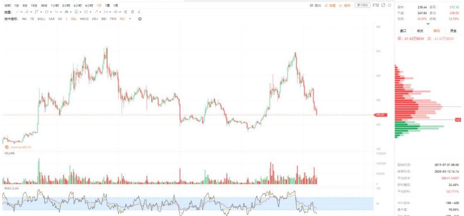This screenshot has width=464, height=216.
Task: Click the trash icon to delete drawings
Action: click(x=133, y=12)
